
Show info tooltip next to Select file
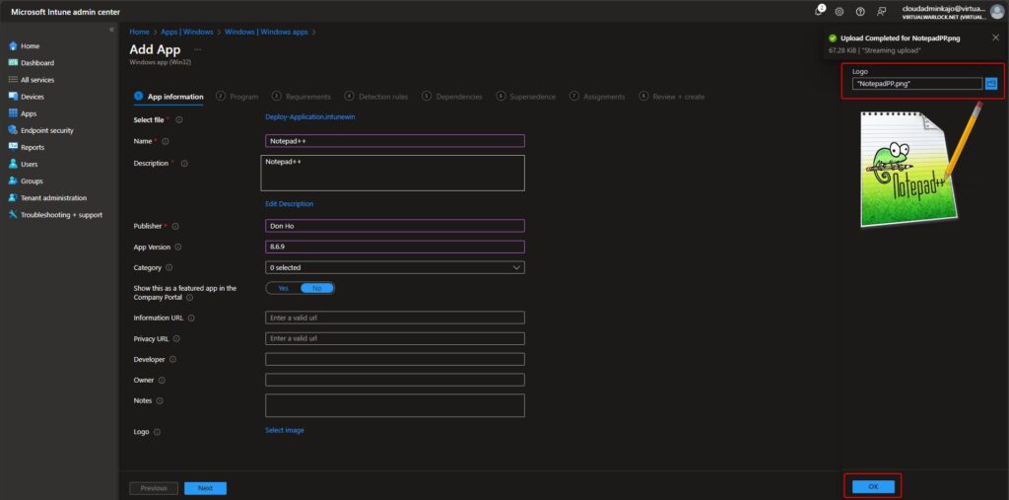(179, 120)
